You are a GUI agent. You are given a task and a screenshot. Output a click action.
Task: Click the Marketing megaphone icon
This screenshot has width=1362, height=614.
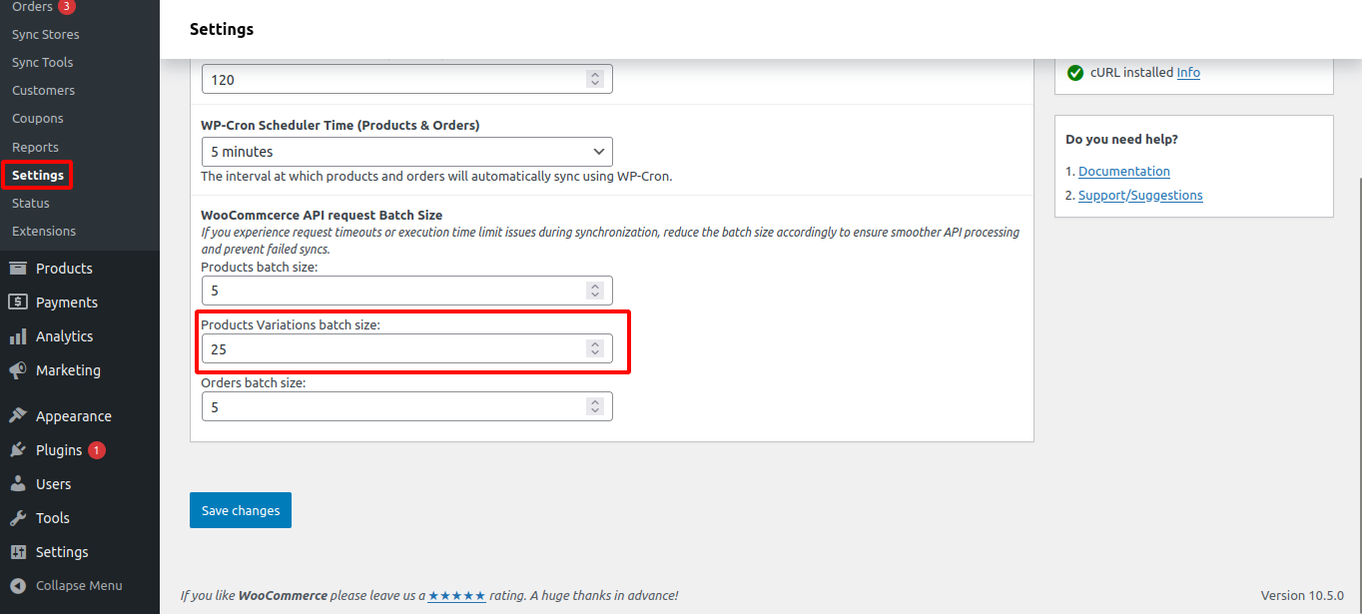(x=18, y=370)
